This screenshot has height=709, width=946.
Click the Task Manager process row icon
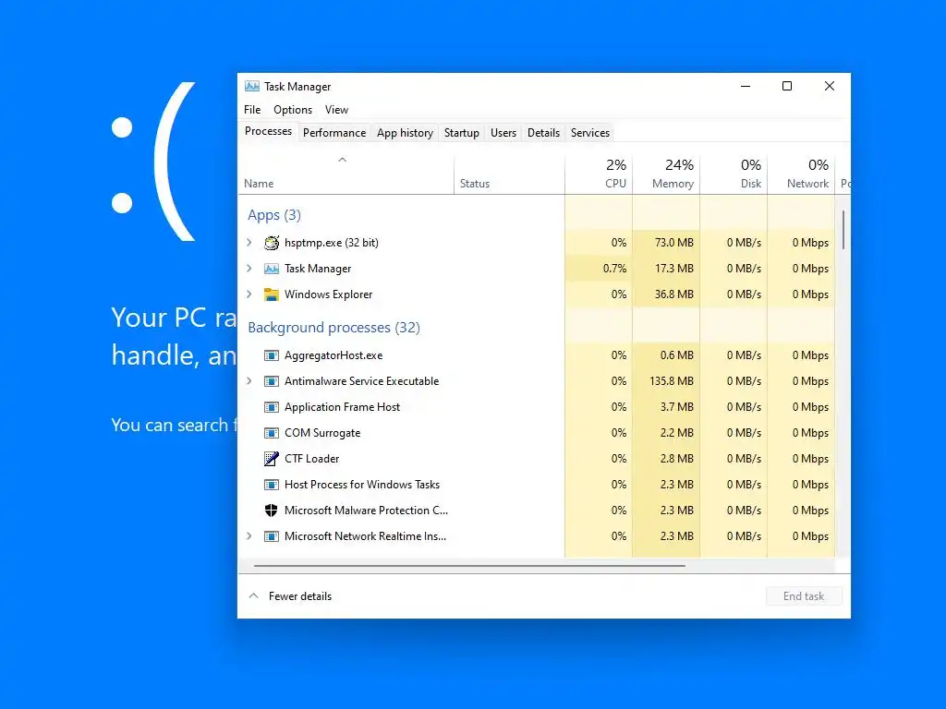272,269
